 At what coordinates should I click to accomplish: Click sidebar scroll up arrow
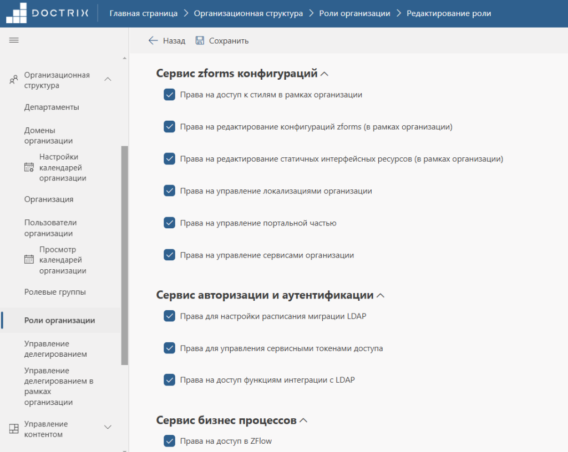coord(125,58)
